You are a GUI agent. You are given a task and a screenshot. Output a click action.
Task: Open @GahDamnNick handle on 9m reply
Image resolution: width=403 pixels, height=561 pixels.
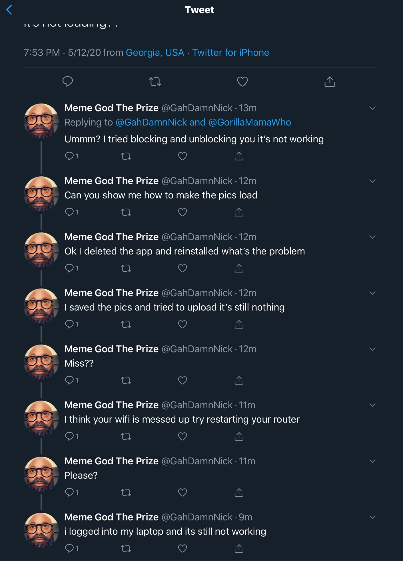[x=197, y=517]
